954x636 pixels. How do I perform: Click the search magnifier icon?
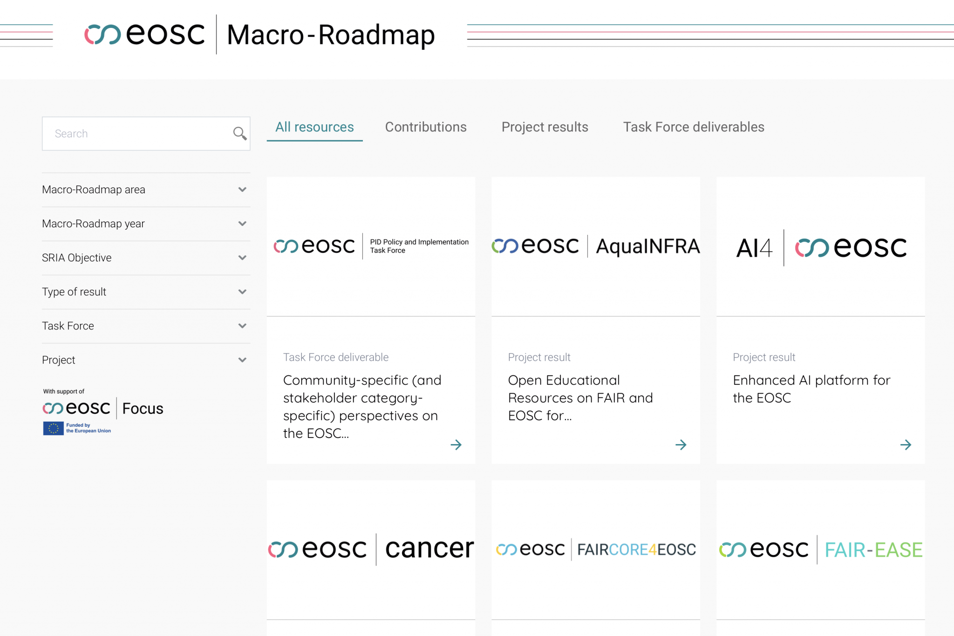tap(239, 134)
